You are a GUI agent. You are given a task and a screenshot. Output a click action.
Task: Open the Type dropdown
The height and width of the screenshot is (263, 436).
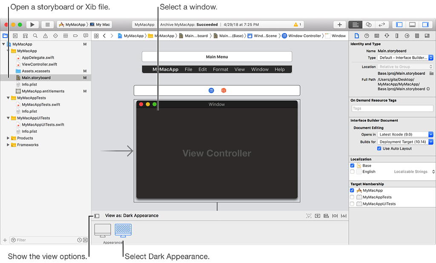[405, 57]
